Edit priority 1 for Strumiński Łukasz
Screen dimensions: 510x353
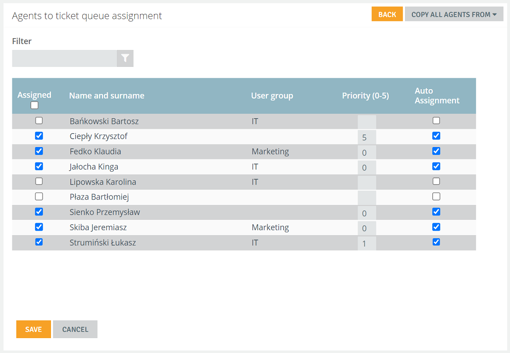pos(367,244)
